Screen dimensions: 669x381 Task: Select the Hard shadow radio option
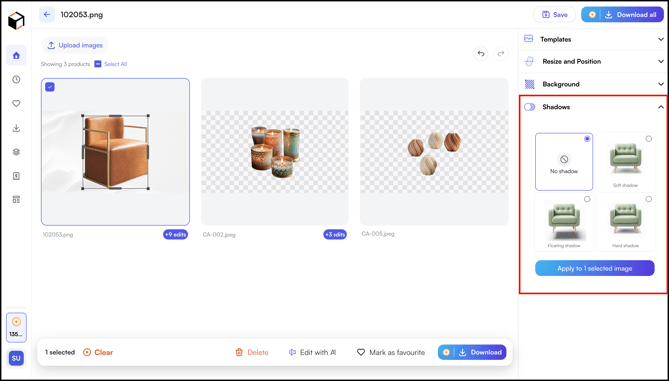[x=648, y=199]
